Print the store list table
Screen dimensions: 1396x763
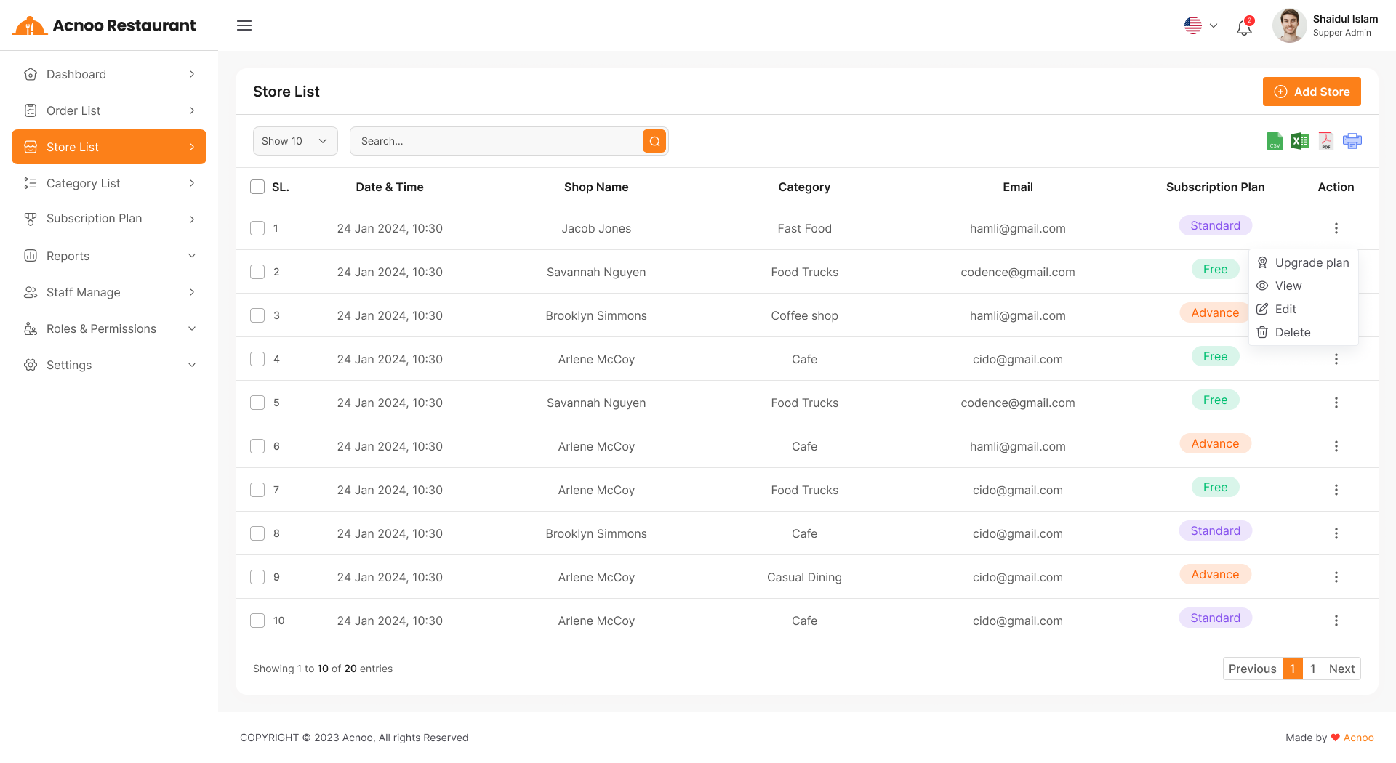[1352, 141]
